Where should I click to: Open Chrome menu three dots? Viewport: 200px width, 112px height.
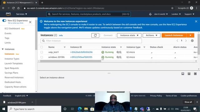[197, 8]
